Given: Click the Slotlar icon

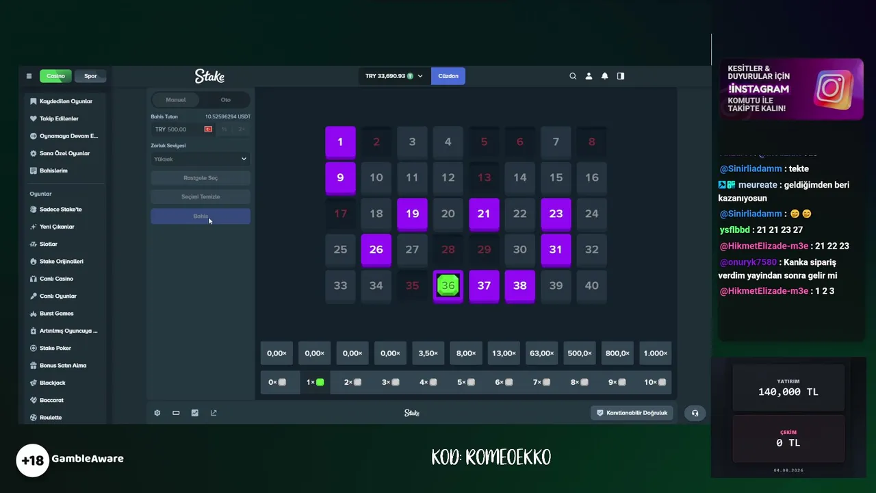Looking at the screenshot, I should (33, 244).
